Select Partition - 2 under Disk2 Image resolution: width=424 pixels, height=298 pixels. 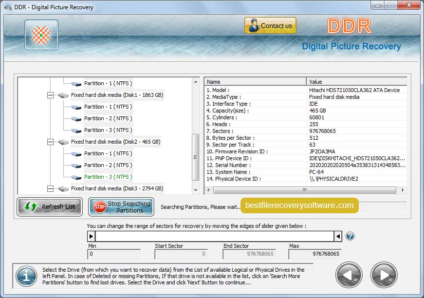[x=108, y=165]
